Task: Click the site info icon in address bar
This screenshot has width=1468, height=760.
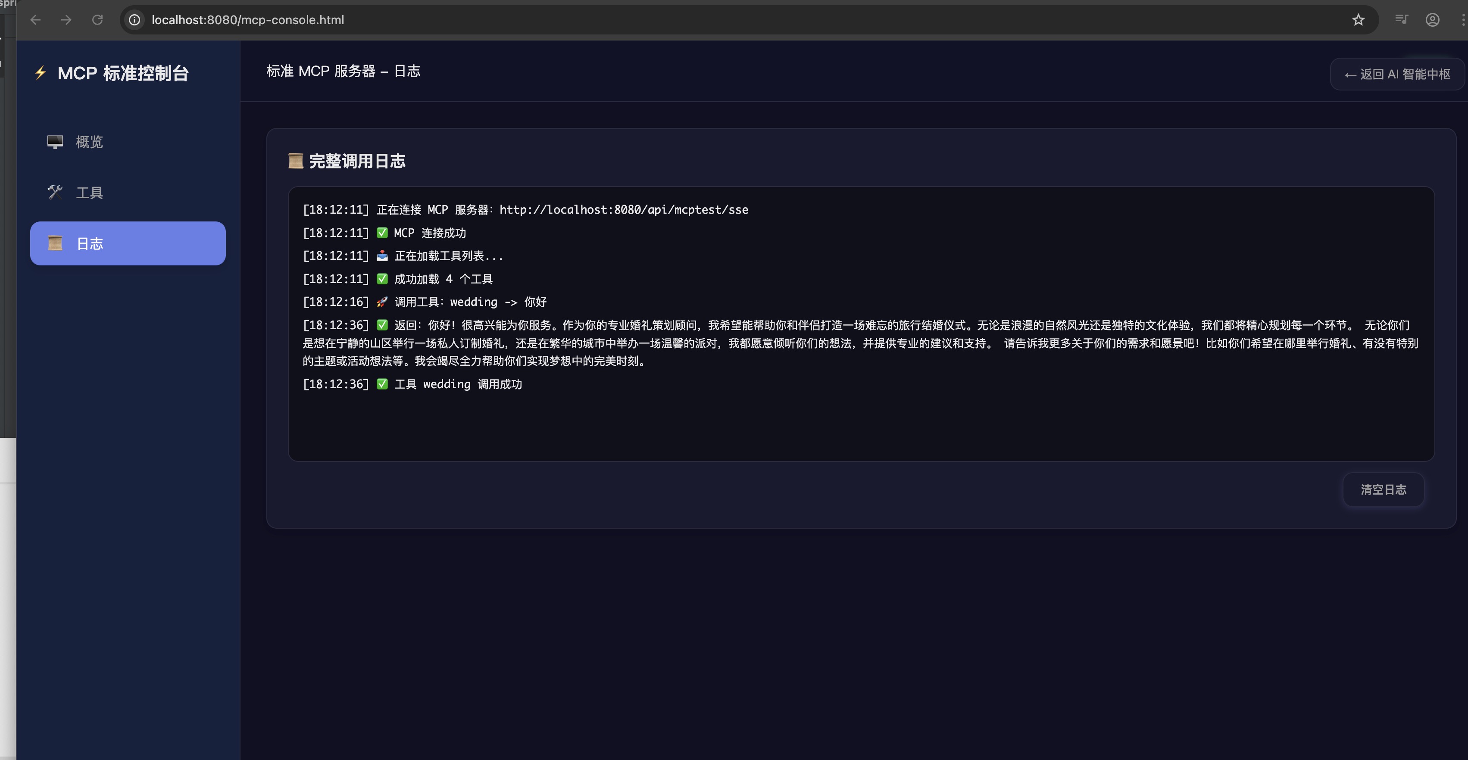Action: coord(134,20)
